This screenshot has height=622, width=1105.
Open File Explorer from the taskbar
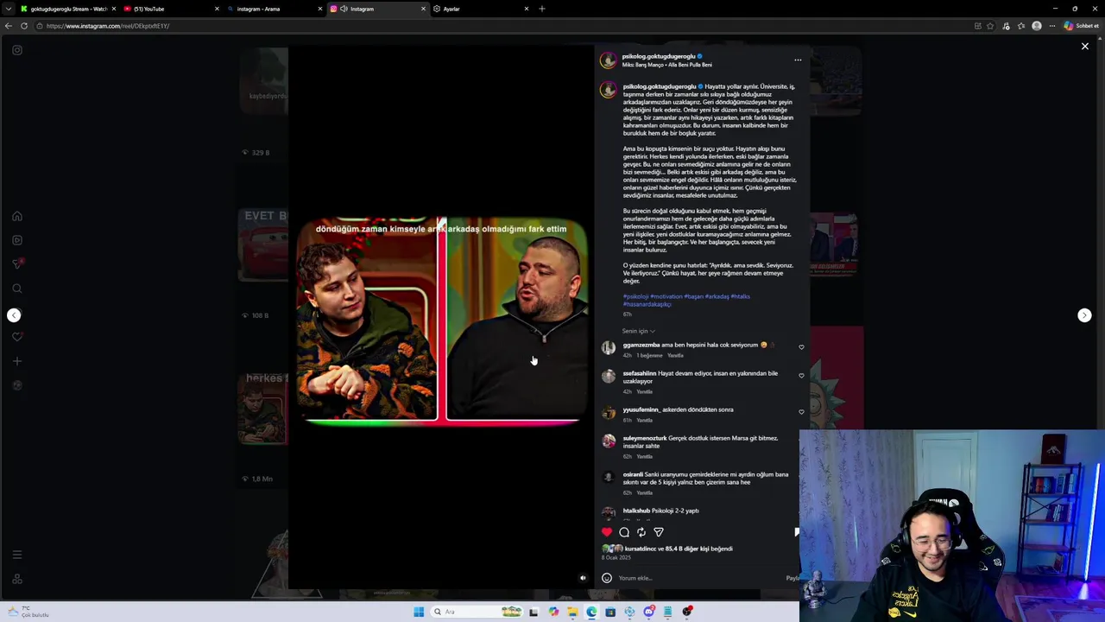click(x=571, y=612)
